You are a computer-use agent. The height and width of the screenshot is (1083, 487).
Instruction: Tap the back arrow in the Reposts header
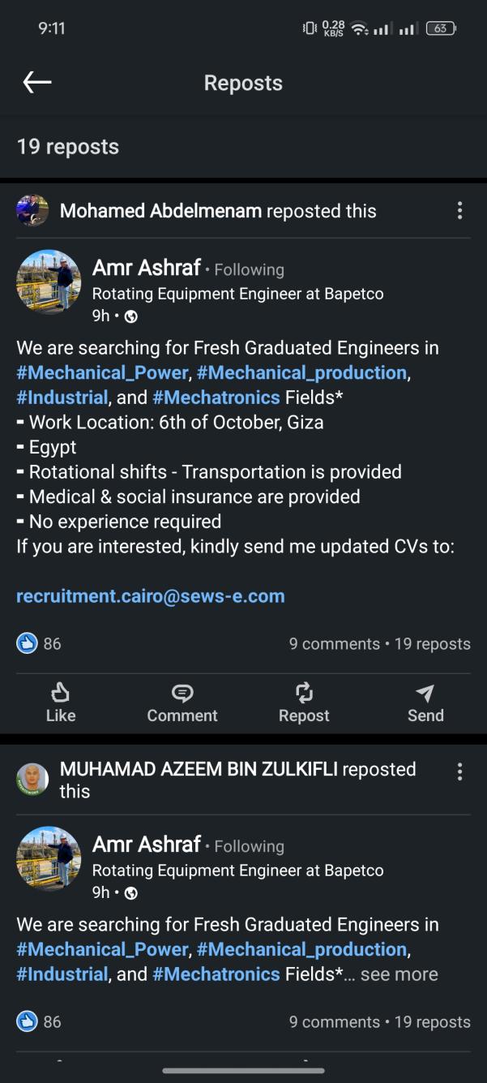tap(37, 82)
